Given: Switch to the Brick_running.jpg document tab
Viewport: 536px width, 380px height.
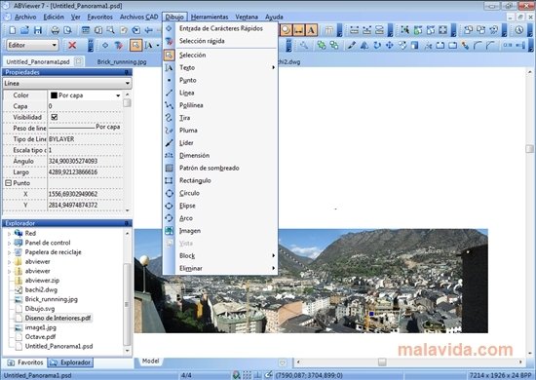Looking at the screenshot, I should coord(122,61).
